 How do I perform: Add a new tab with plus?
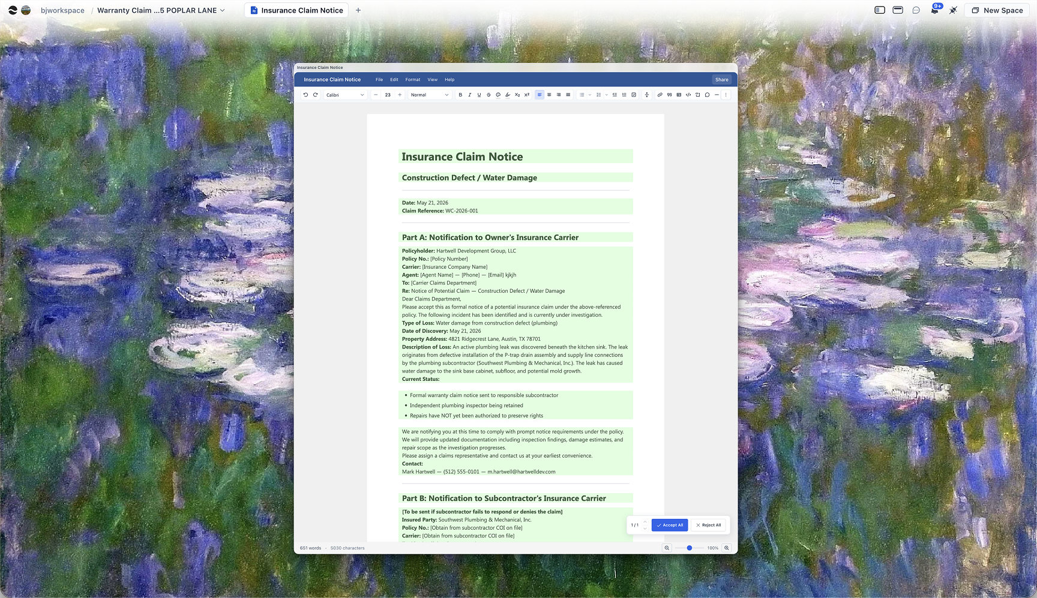358,10
